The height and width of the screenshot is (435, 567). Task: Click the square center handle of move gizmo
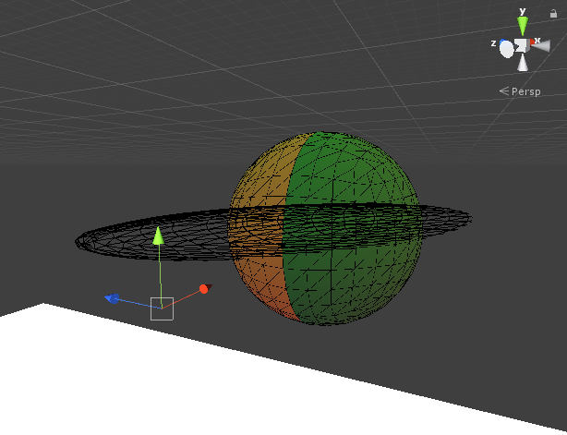pyautogui.click(x=162, y=308)
